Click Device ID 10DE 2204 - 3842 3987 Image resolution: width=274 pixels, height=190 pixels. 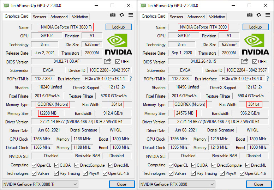[246, 70]
